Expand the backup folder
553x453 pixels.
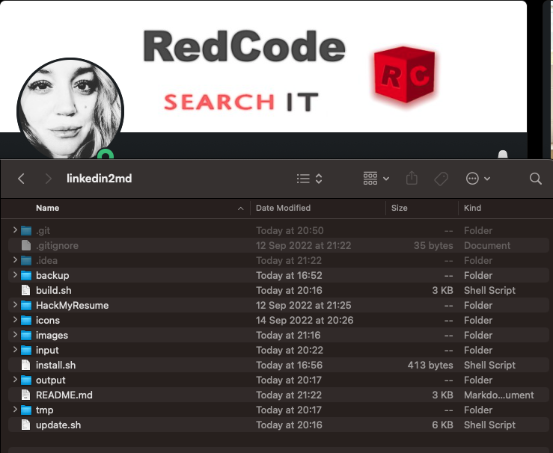pos(15,275)
